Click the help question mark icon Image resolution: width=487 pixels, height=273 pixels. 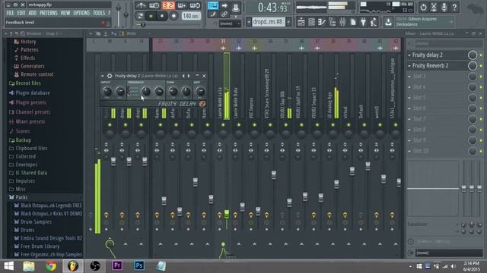click(454, 7)
